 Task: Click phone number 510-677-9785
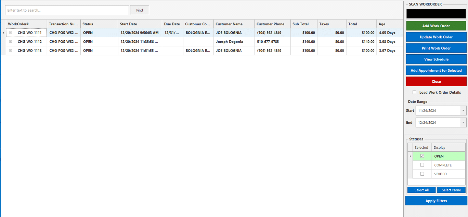pyautogui.click(x=268, y=42)
